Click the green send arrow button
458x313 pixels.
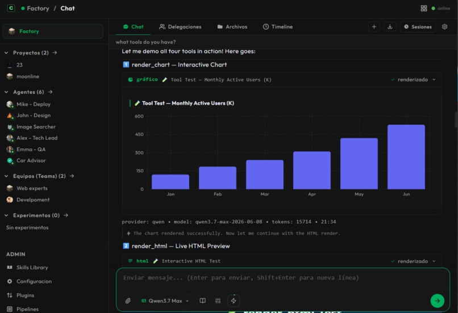tap(438, 301)
